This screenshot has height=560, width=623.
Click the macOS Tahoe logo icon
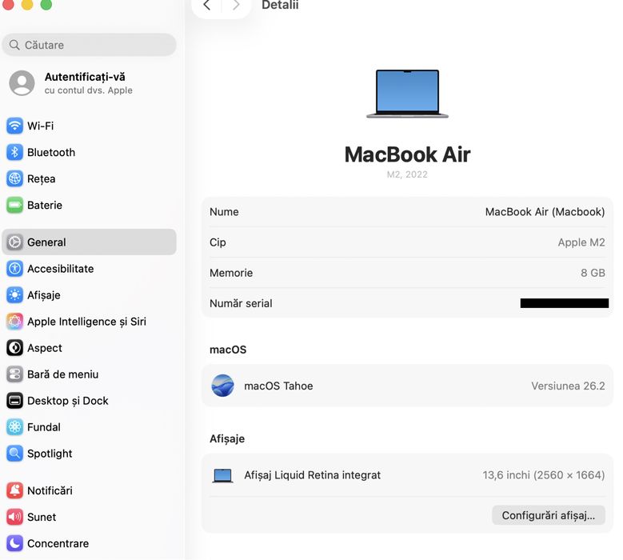[x=222, y=386]
